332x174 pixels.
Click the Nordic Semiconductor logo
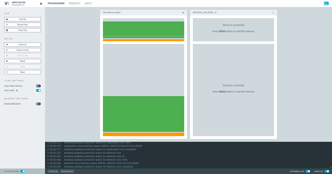click(326, 4)
